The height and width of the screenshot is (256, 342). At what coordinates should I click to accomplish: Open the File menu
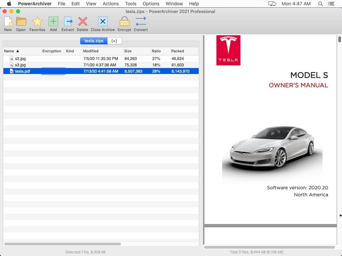[x=61, y=4]
